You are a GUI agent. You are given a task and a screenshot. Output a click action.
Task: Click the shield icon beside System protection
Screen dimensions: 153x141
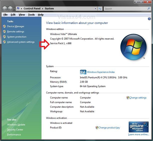pyautogui.click(x=4, y=37)
